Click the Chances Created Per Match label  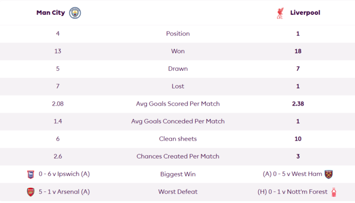[178, 156]
